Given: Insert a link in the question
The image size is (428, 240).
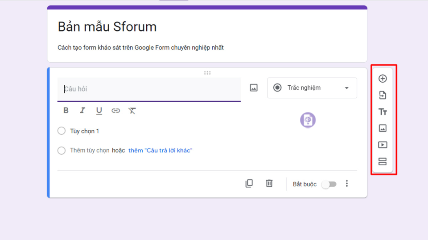Looking at the screenshot, I should coord(115,111).
